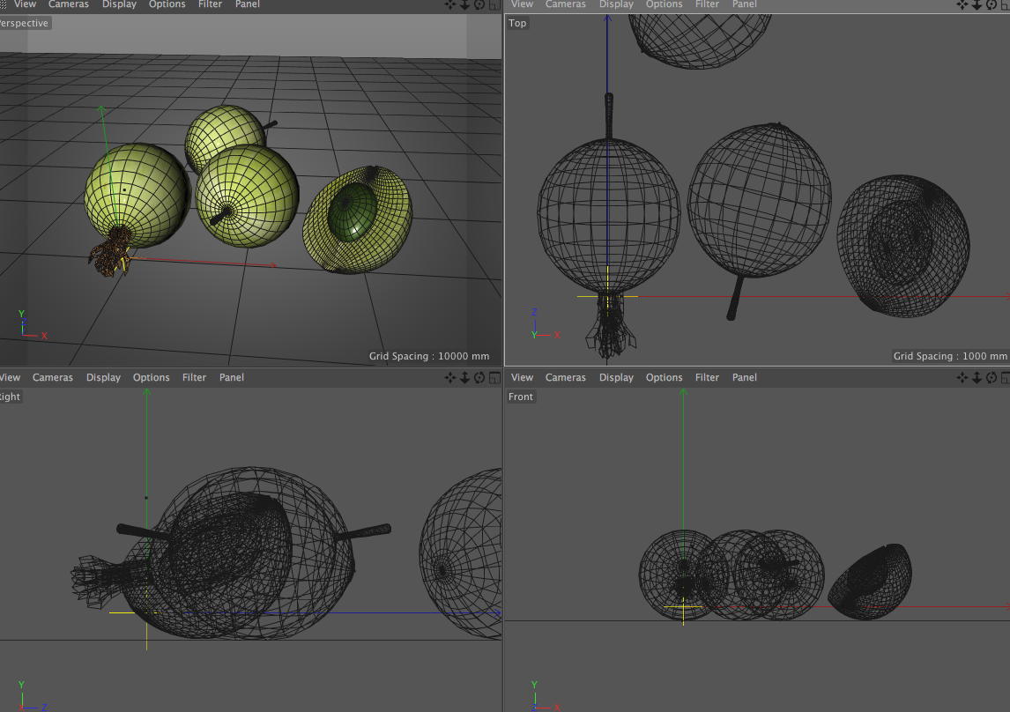
Task: Click the pan camera icon in the Top viewport
Action: (x=962, y=5)
